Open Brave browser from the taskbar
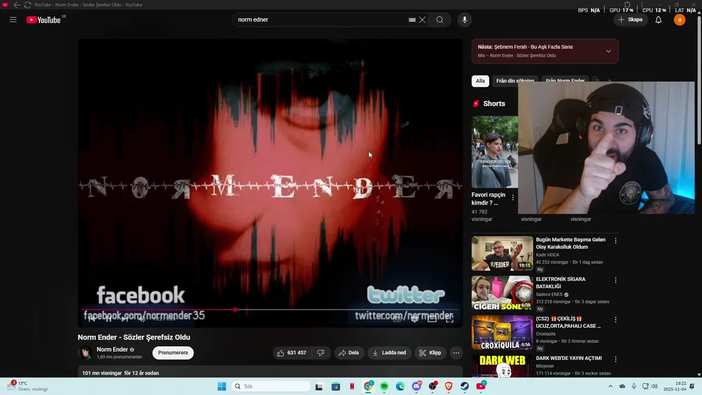This screenshot has height=395, width=702. pyautogui.click(x=449, y=386)
